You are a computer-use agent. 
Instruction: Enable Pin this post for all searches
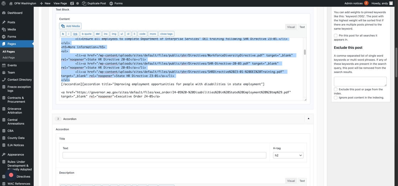335,35
